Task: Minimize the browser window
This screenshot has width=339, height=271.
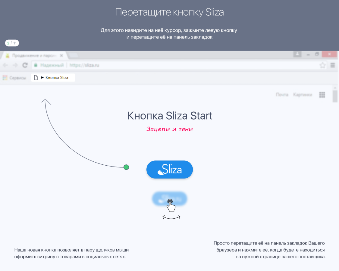Action: [308, 55]
